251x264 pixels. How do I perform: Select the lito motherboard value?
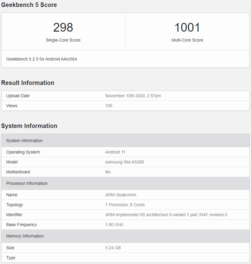(108, 172)
